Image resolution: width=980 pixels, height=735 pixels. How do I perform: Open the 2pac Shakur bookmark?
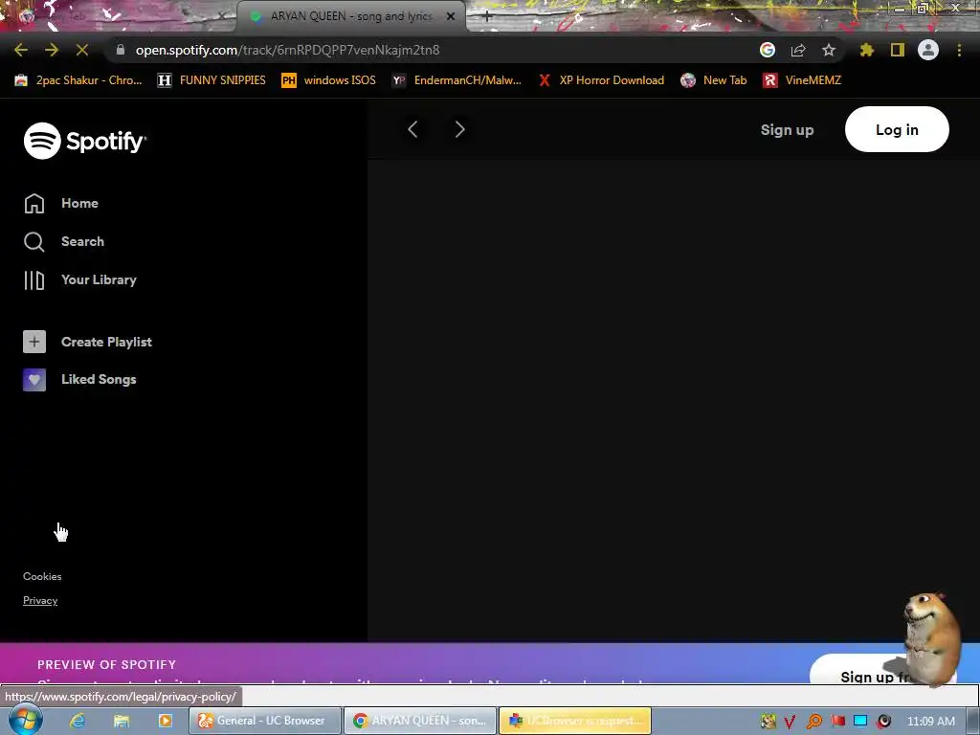coord(78,80)
